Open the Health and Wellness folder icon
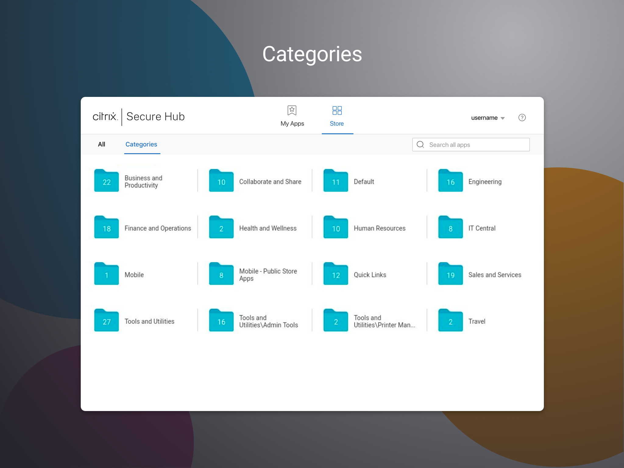 221,227
